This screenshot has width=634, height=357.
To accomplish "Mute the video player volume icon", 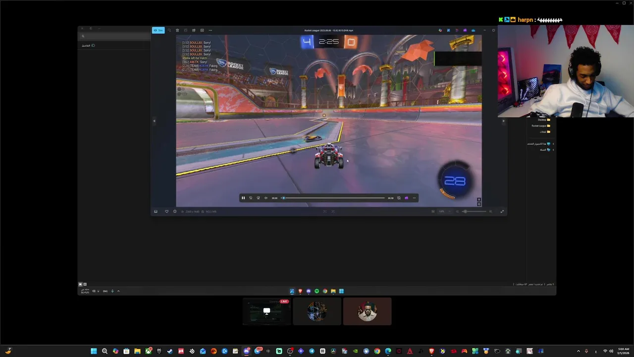I will click(x=266, y=198).
